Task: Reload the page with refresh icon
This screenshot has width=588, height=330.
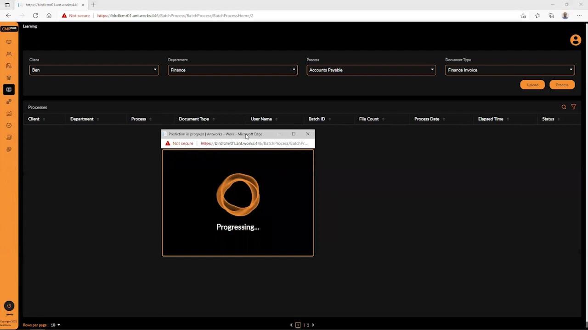Action: [35, 16]
